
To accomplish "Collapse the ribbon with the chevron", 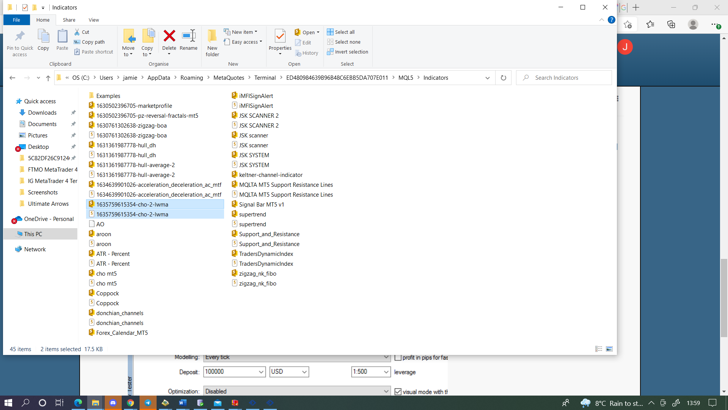I will click(x=601, y=20).
